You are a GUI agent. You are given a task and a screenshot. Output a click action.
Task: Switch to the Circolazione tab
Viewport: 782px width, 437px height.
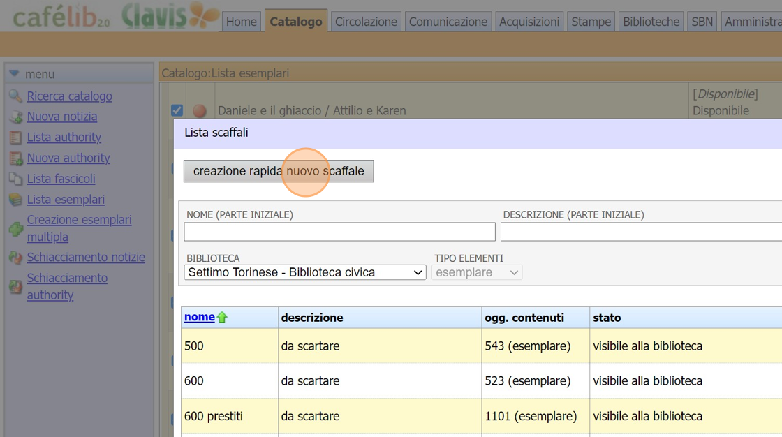(366, 22)
